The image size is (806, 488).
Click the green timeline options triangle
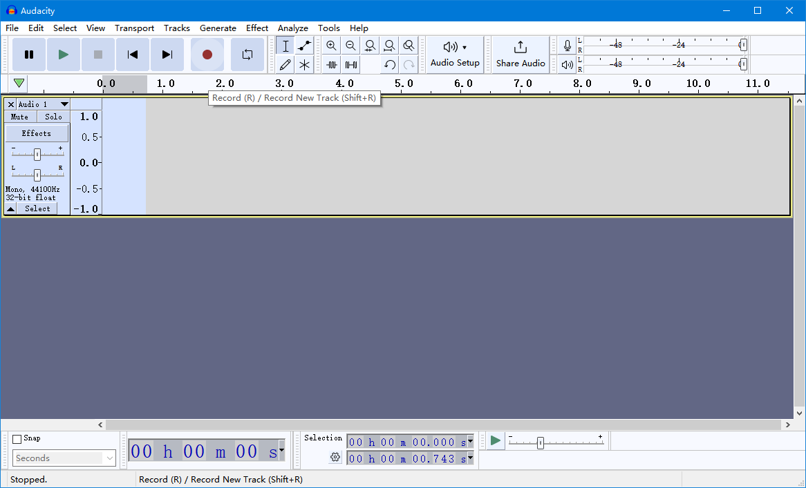[19, 83]
